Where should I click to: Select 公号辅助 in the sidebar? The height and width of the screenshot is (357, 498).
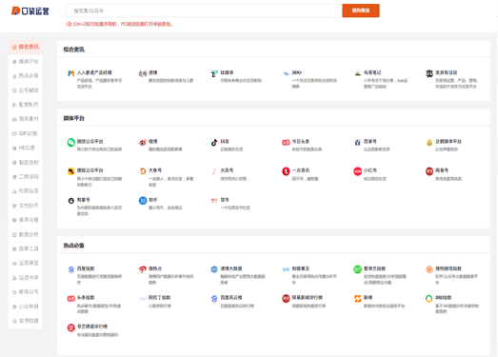pos(26,90)
